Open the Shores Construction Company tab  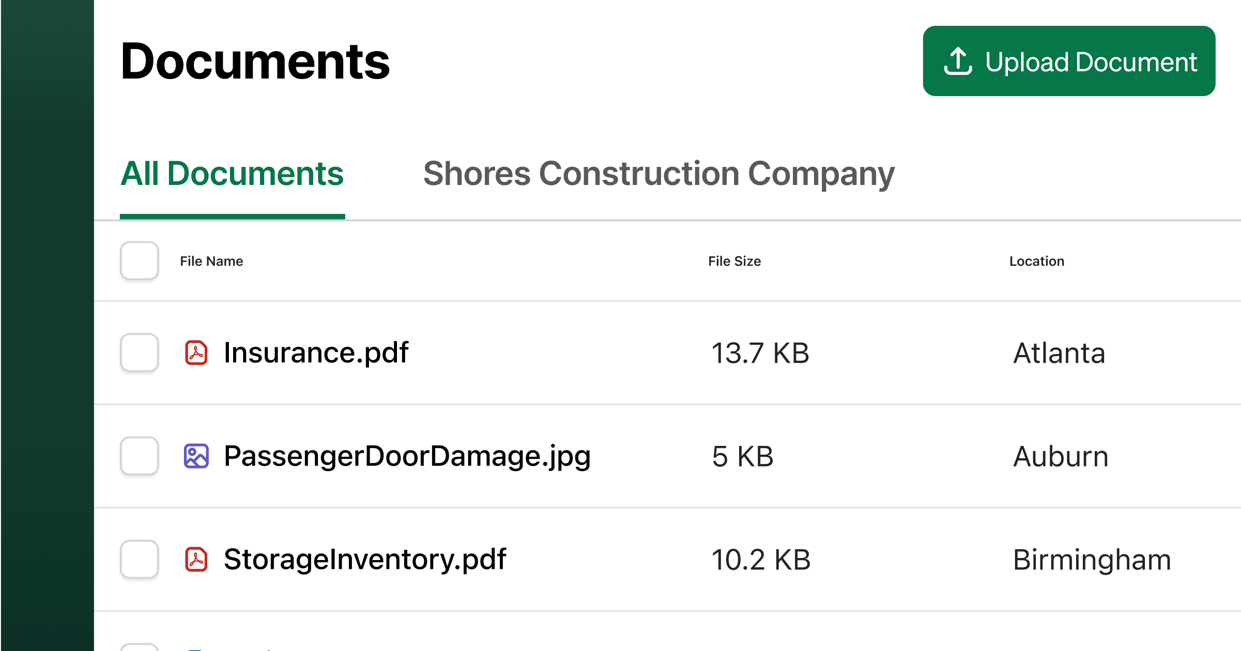(x=658, y=174)
